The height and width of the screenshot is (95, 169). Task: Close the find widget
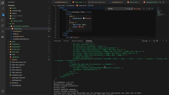click(x=152, y=9)
